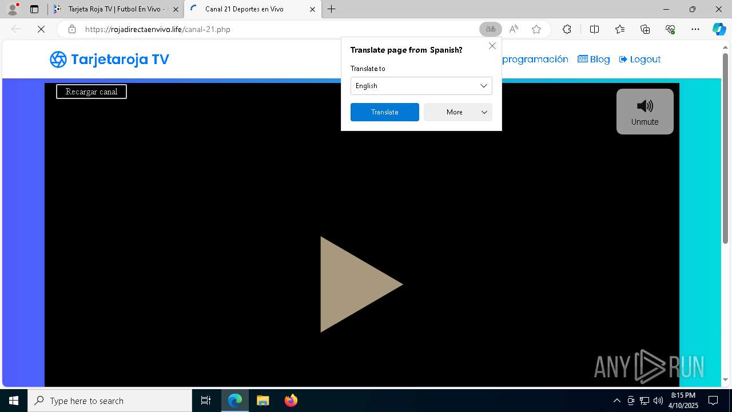Add this page to favorites star
The width and height of the screenshot is (732, 412).
(536, 29)
